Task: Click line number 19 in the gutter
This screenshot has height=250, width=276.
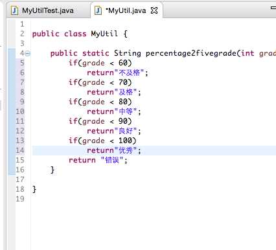Action: coord(20,199)
